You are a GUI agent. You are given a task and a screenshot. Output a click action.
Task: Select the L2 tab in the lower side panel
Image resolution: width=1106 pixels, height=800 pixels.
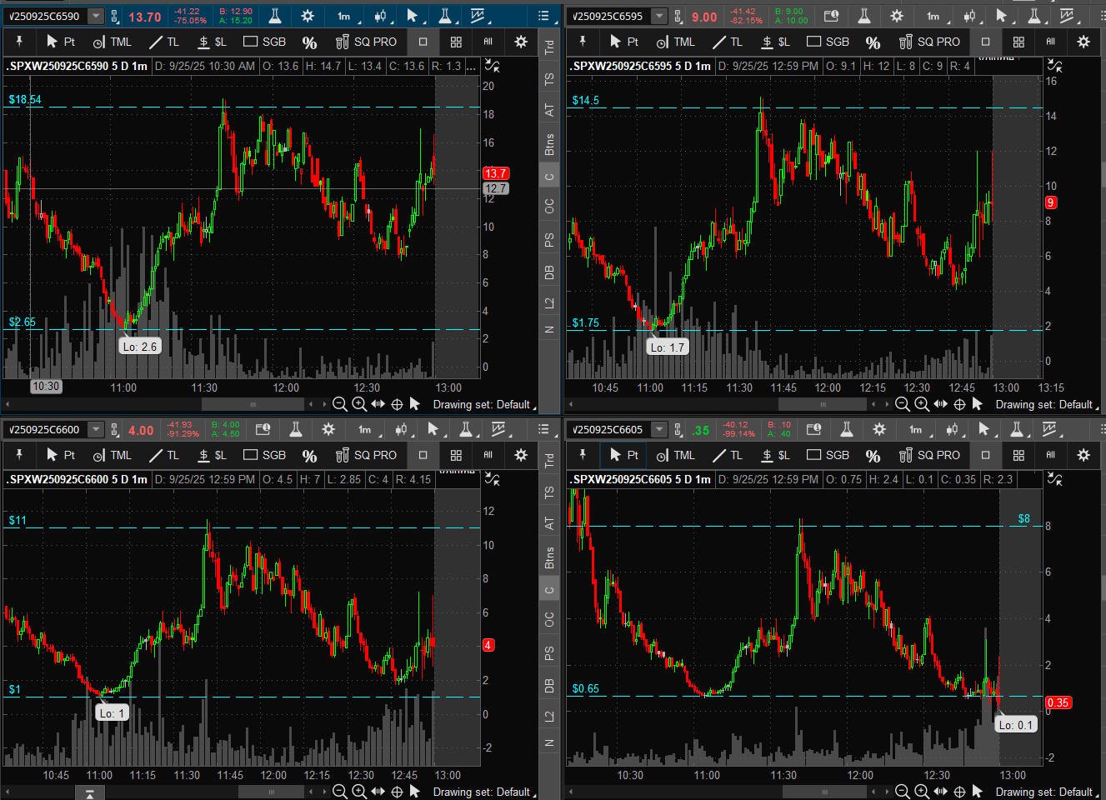point(549,717)
